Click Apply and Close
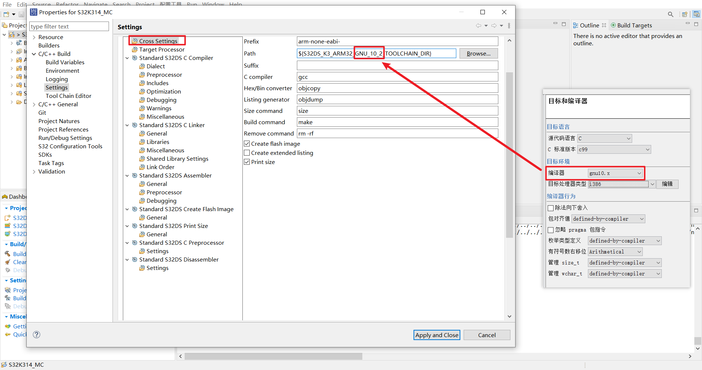Viewport: 702px width, 370px height. 437,335
